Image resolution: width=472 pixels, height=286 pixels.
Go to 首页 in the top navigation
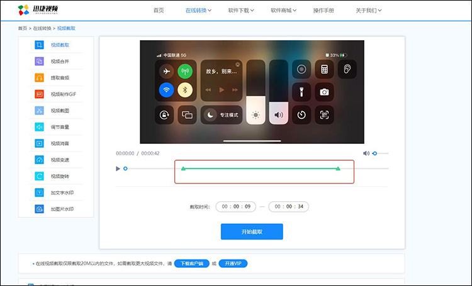pos(159,11)
